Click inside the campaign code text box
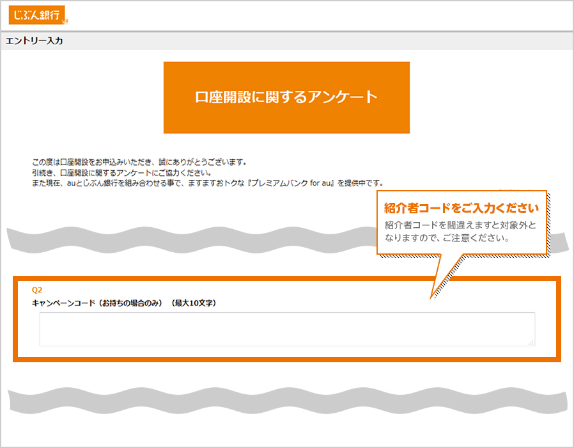 [x=286, y=329]
